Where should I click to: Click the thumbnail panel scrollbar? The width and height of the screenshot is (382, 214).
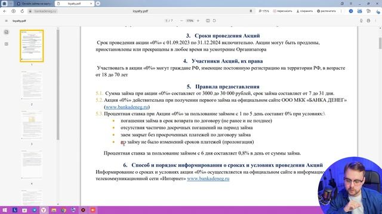(58, 84)
